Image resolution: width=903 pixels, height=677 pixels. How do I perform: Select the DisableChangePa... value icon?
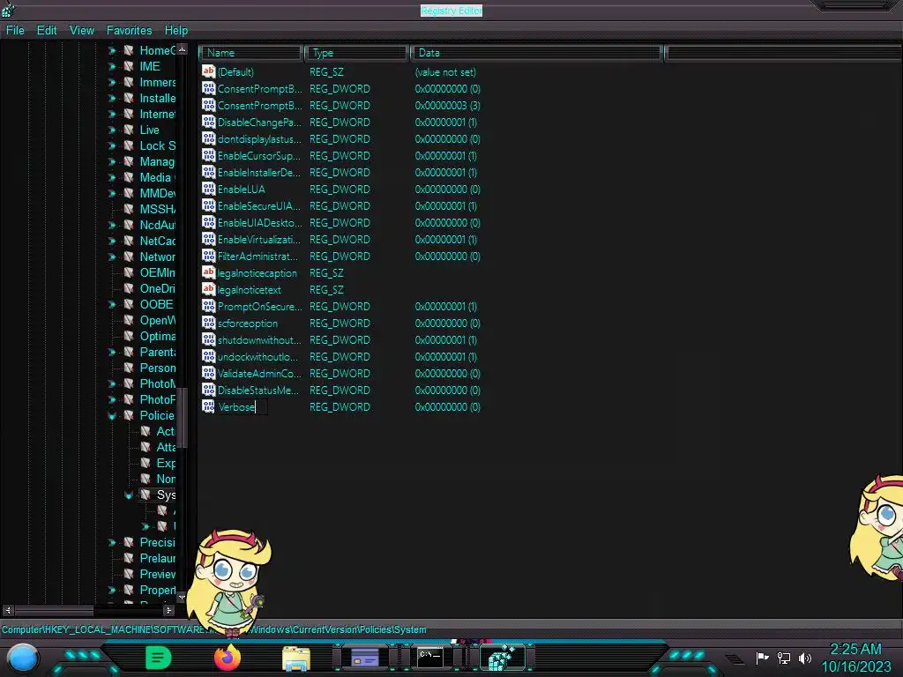(x=208, y=122)
